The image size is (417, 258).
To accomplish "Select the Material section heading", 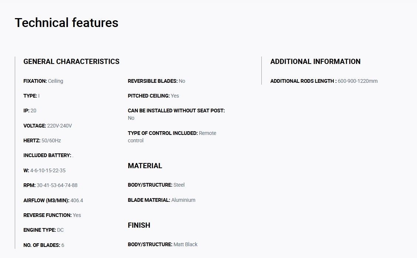I will pyautogui.click(x=145, y=166).
